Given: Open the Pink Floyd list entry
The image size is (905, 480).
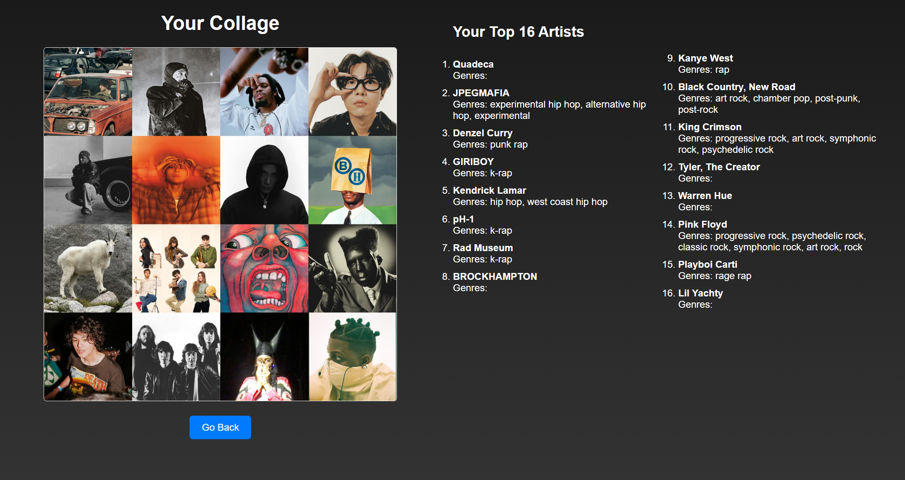Looking at the screenshot, I should click(702, 224).
